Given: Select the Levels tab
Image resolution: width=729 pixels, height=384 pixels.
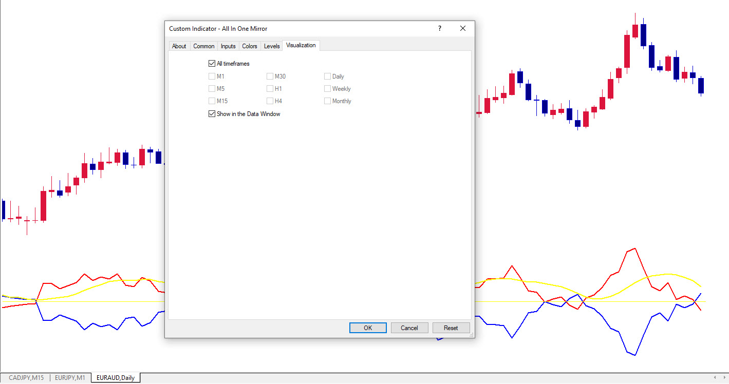Looking at the screenshot, I should click(x=272, y=46).
